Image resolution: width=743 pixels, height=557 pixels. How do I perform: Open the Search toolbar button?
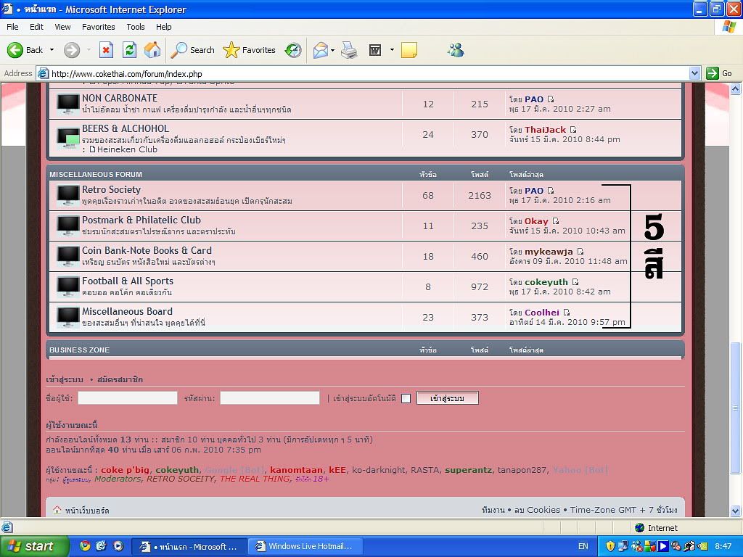coord(192,50)
